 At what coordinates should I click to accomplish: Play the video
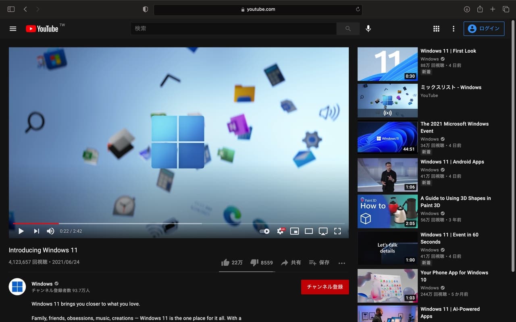[x=21, y=231]
